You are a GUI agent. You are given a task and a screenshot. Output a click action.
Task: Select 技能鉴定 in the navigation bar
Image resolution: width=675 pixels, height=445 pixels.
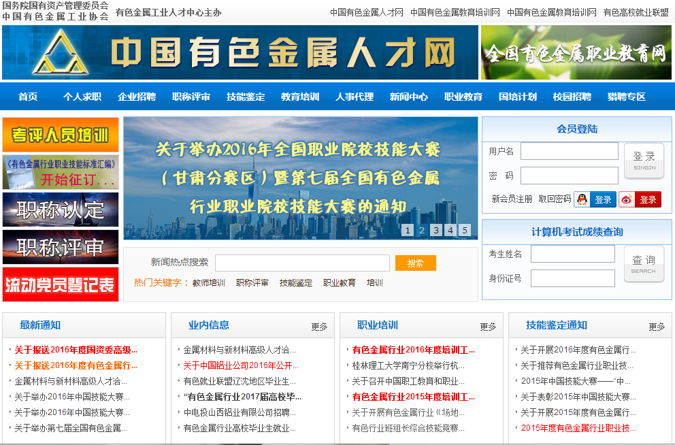[x=246, y=97]
